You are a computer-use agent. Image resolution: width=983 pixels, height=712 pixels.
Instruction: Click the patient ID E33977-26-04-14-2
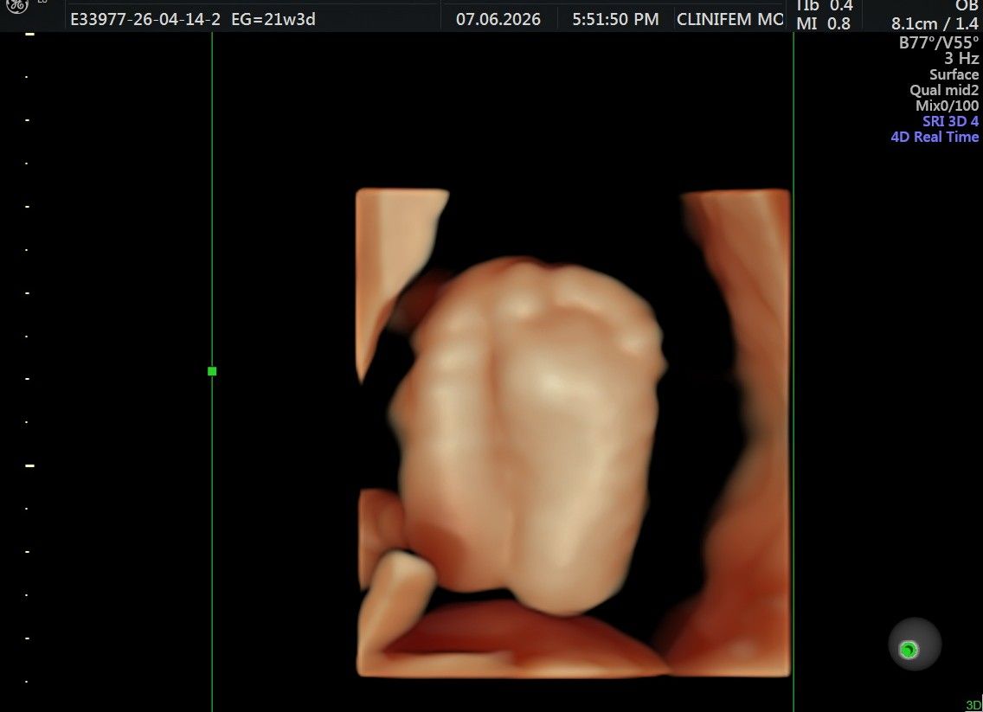pos(145,19)
